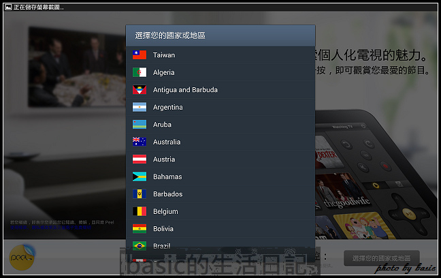The image size is (441, 278).
Task: Select Brazil from the list
Action: coord(220,245)
